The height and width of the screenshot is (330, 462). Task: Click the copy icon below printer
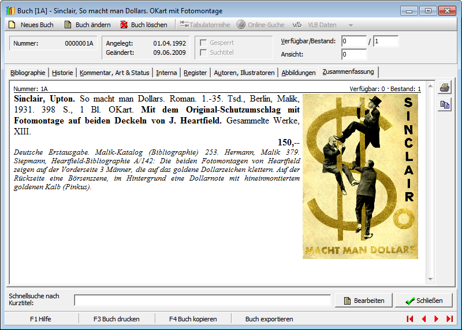444,104
